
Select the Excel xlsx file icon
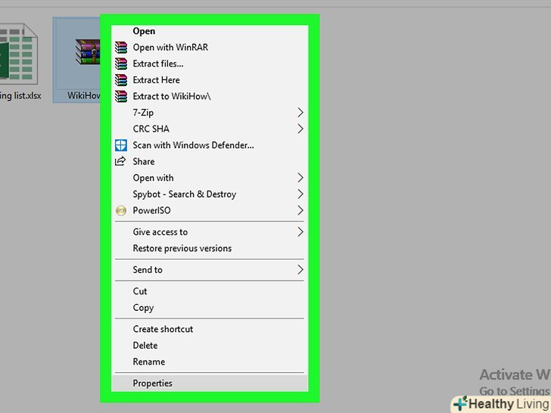18,54
